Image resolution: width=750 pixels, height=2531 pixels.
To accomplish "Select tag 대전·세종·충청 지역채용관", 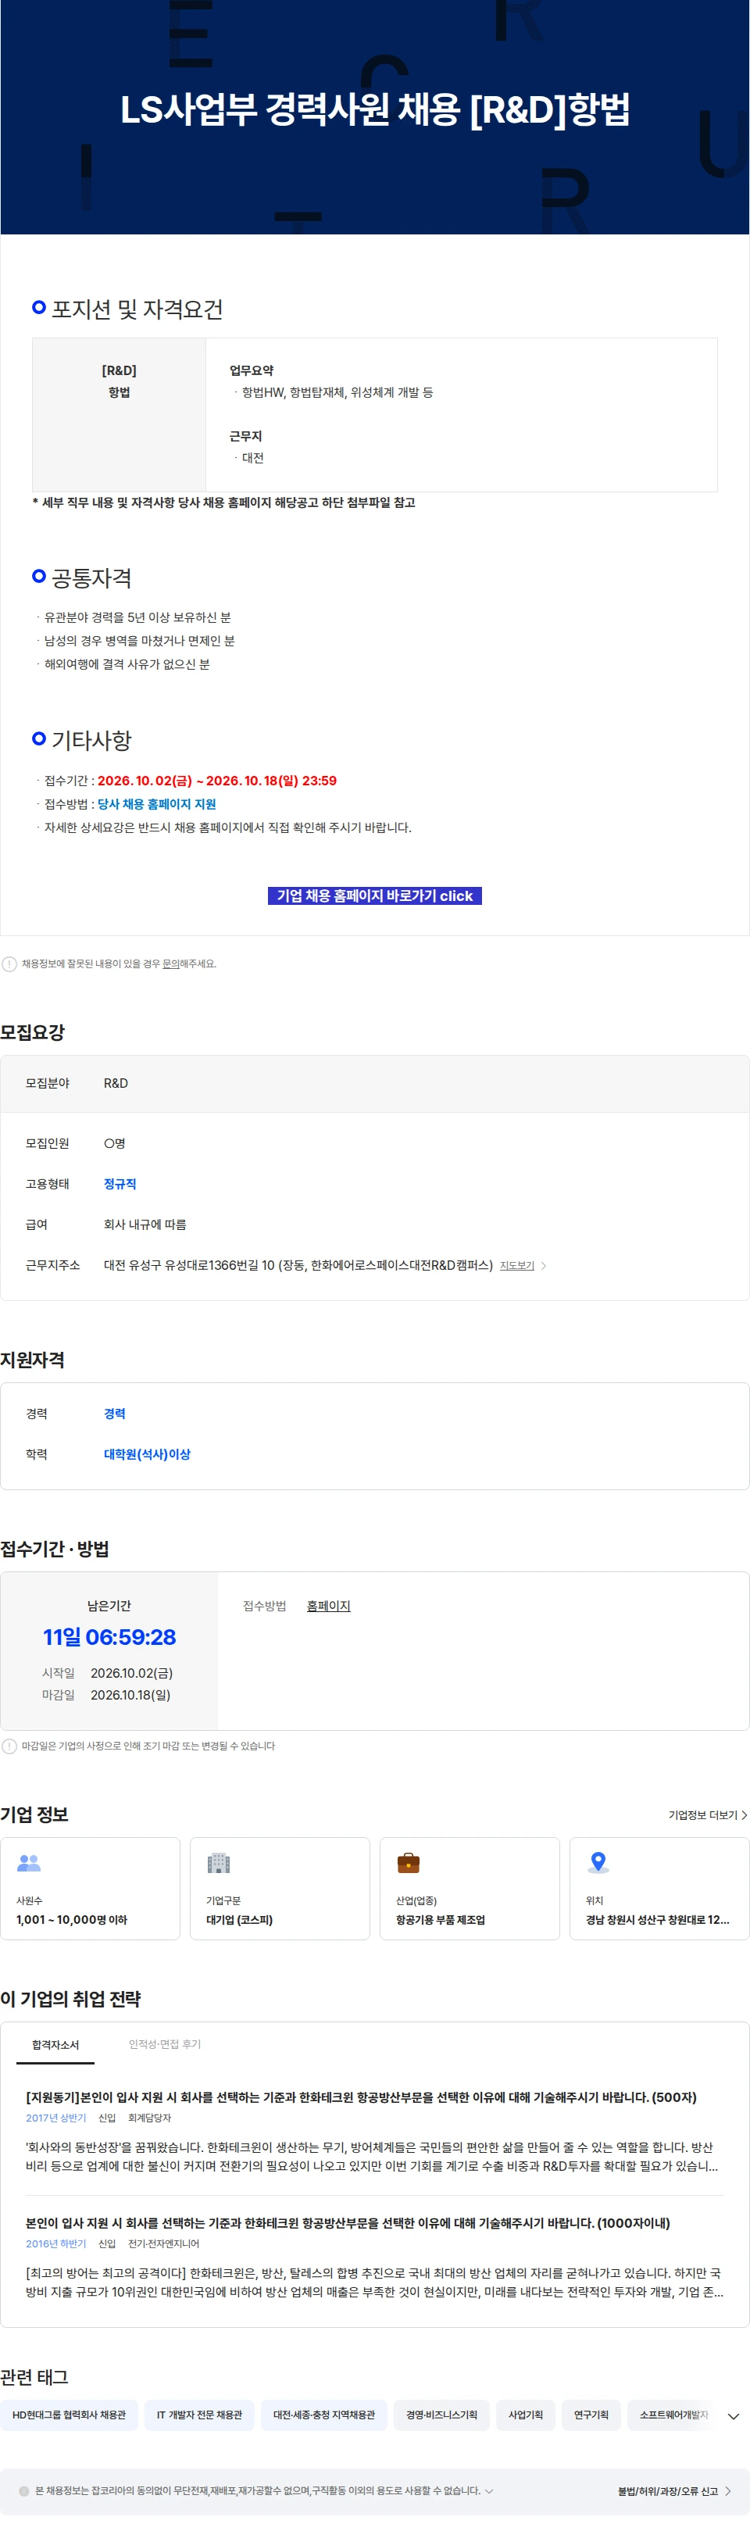I will click(x=324, y=2414).
